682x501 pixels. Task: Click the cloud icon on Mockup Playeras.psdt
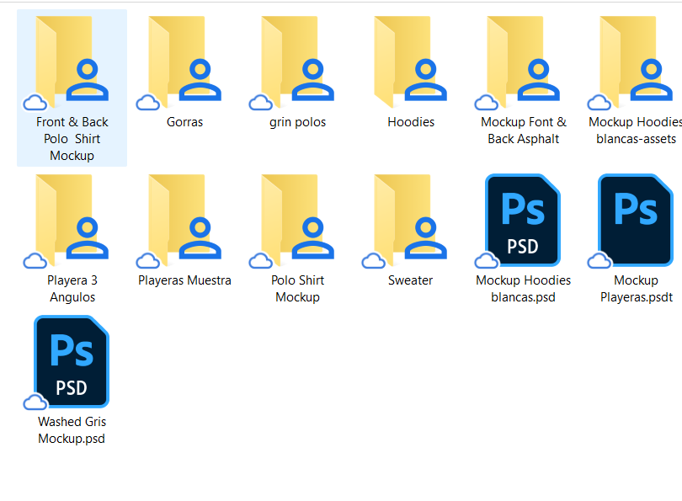(599, 261)
